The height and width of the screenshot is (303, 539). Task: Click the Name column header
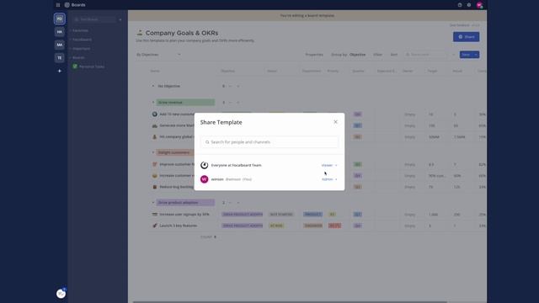[155, 71]
